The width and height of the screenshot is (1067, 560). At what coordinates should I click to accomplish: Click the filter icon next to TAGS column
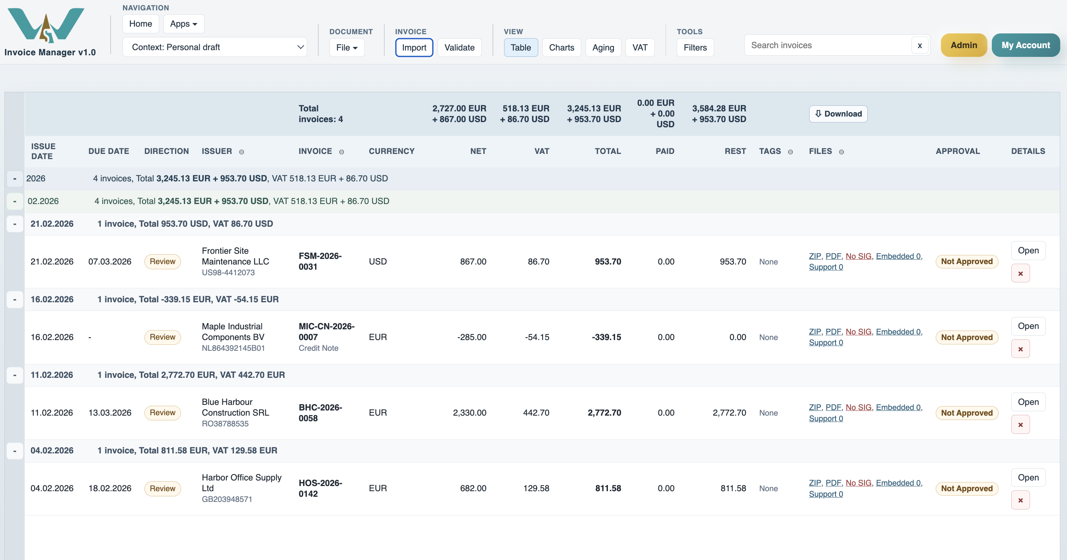pos(791,152)
